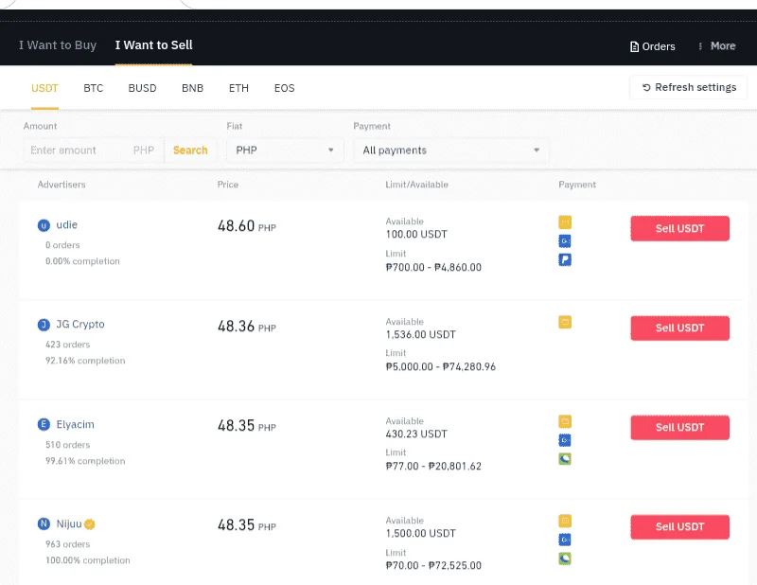
Task: Click the yellow payment icon in Nijuu's row
Action: pos(565,521)
